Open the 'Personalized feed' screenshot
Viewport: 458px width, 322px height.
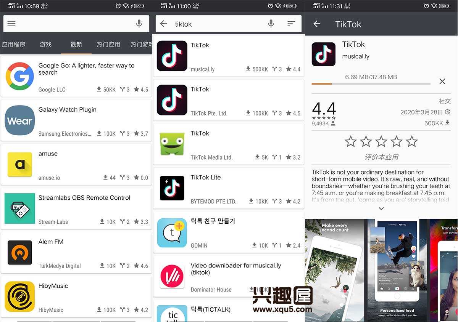397,270
